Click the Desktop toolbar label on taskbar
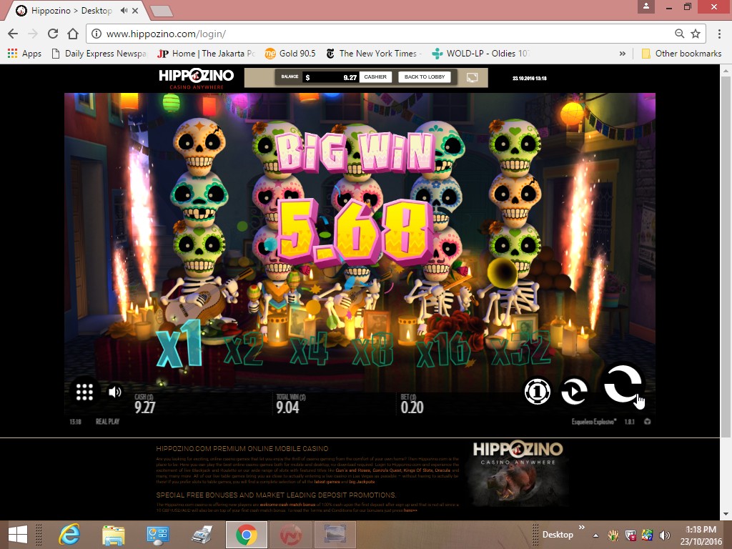This screenshot has height=549, width=732. (558, 535)
